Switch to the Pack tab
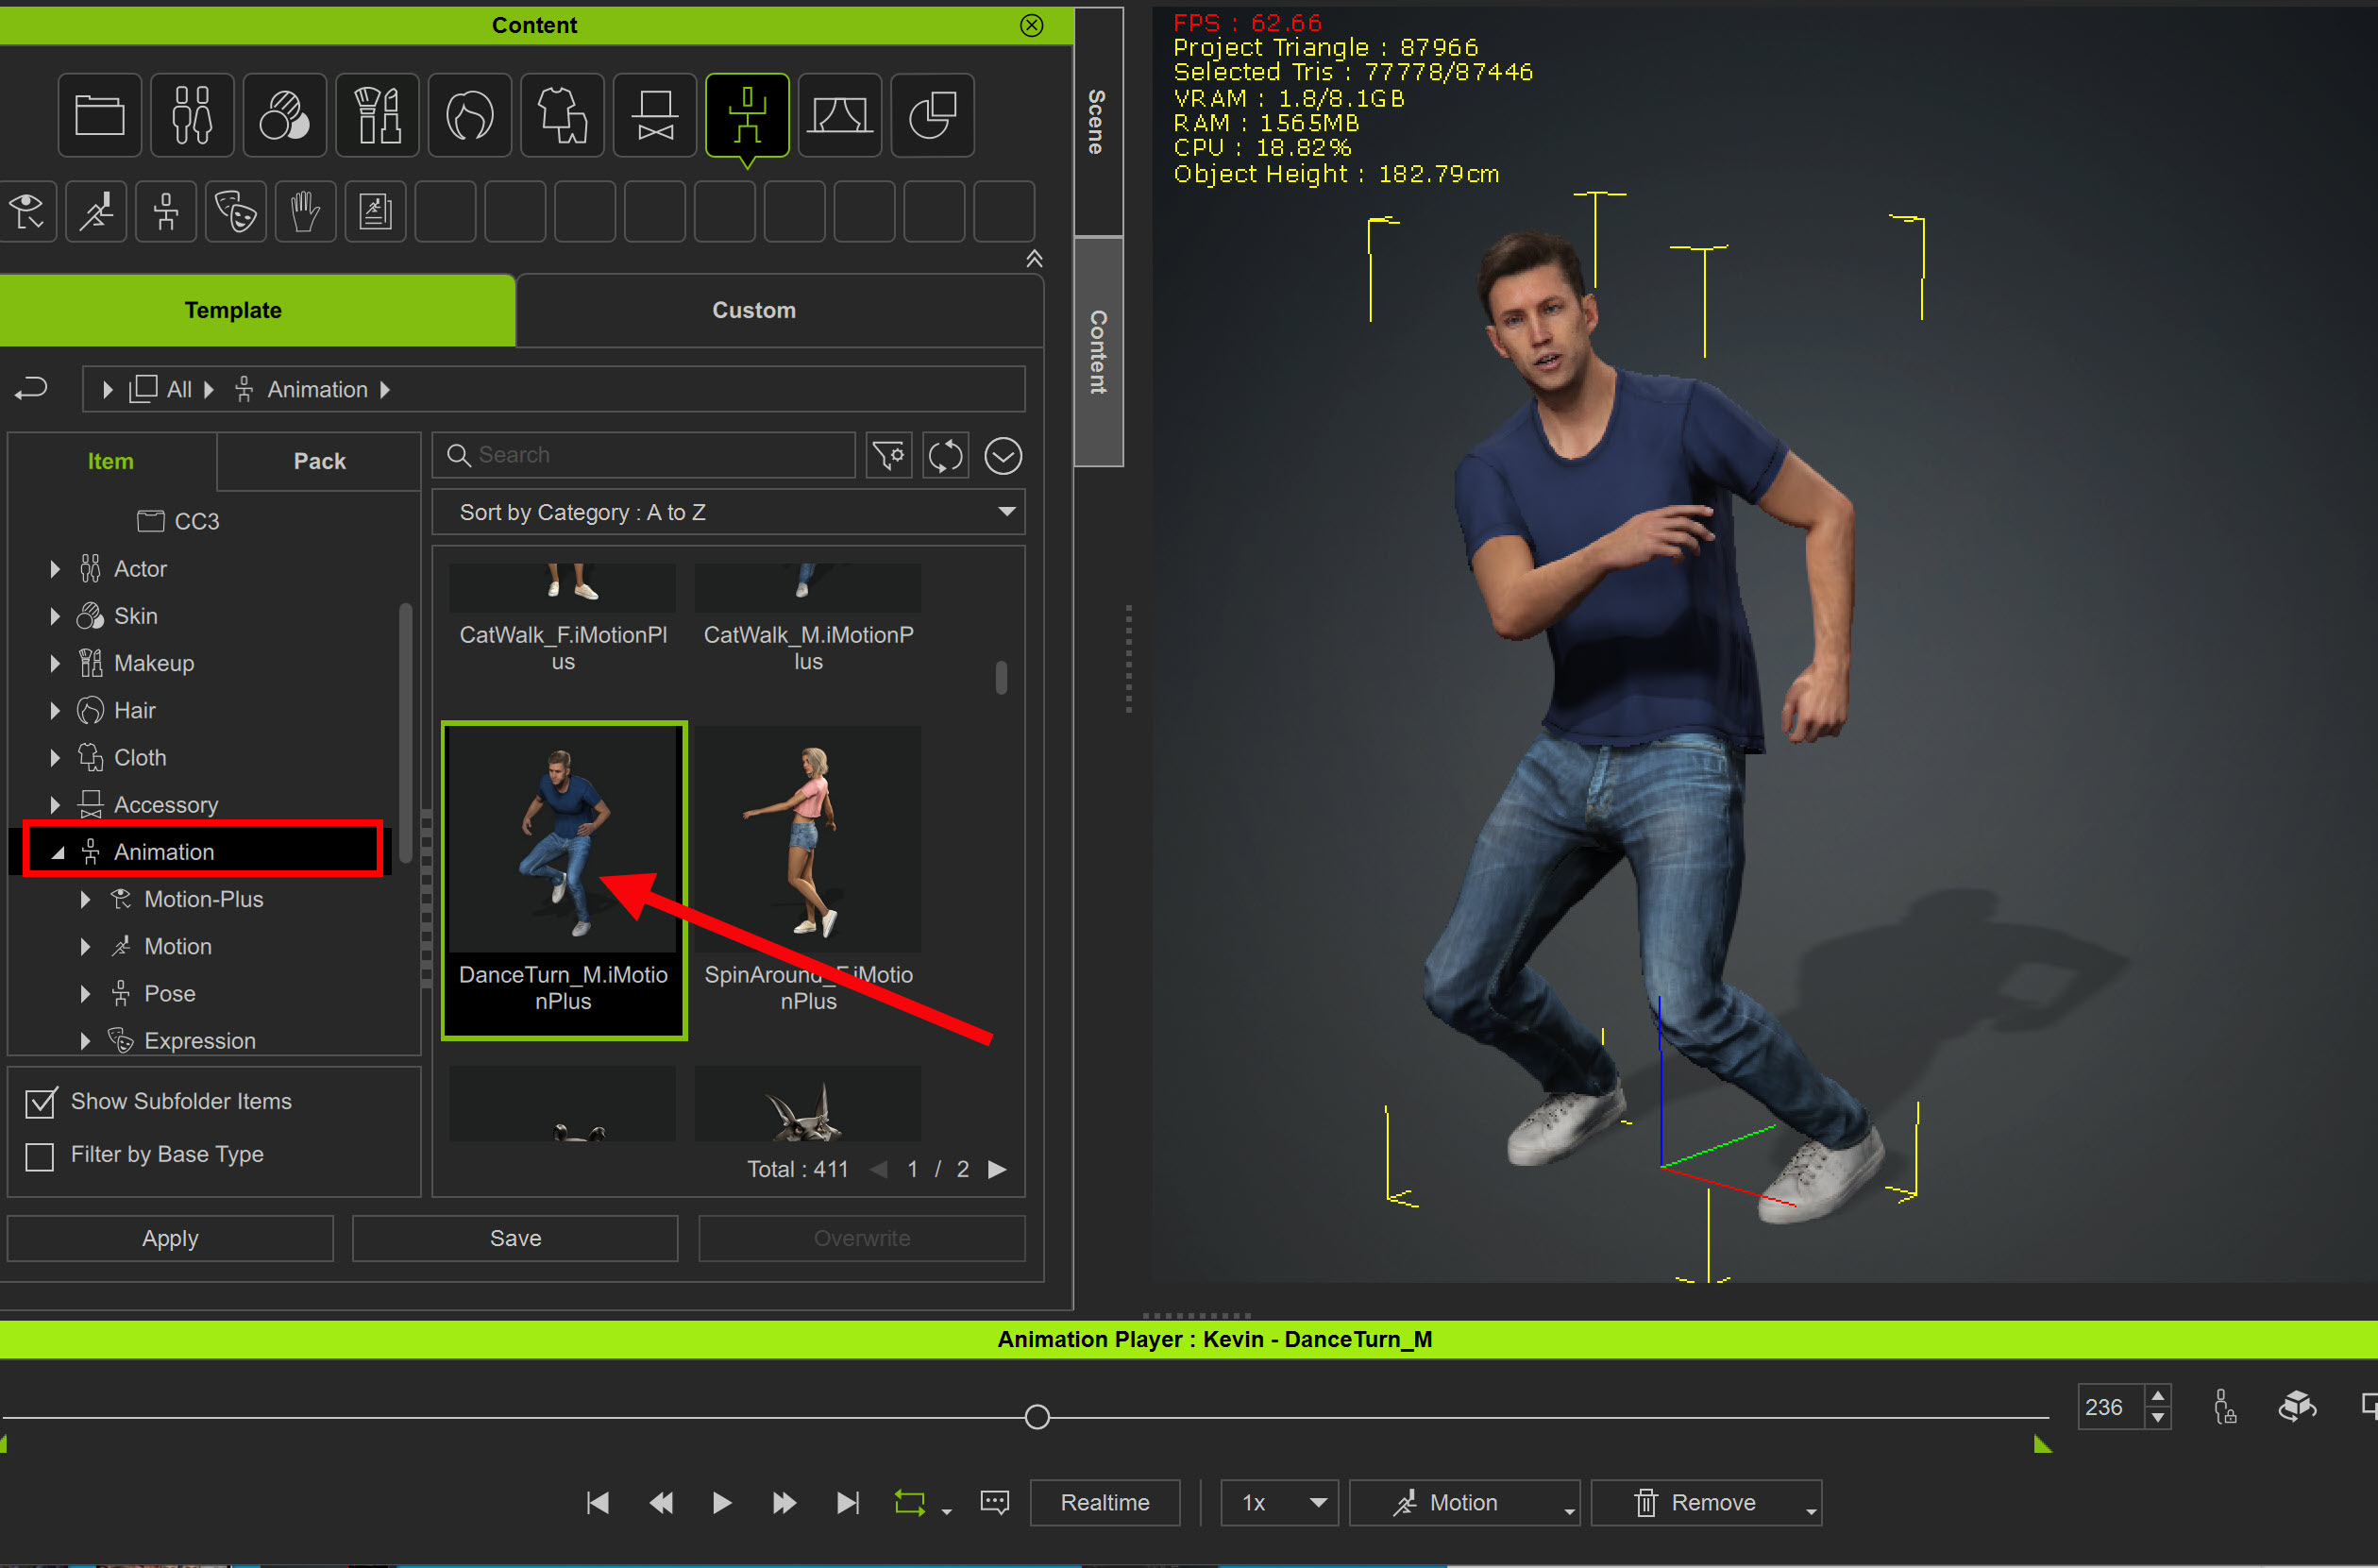 [319, 461]
